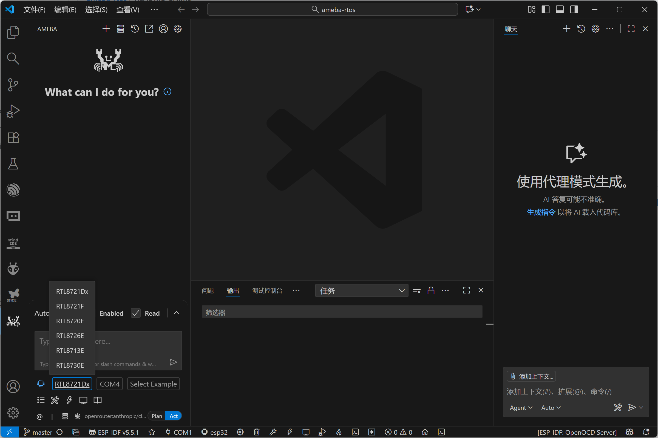Open the ESP-IDF Espressif sidebar icon
The image size is (658, 438).
13,190
